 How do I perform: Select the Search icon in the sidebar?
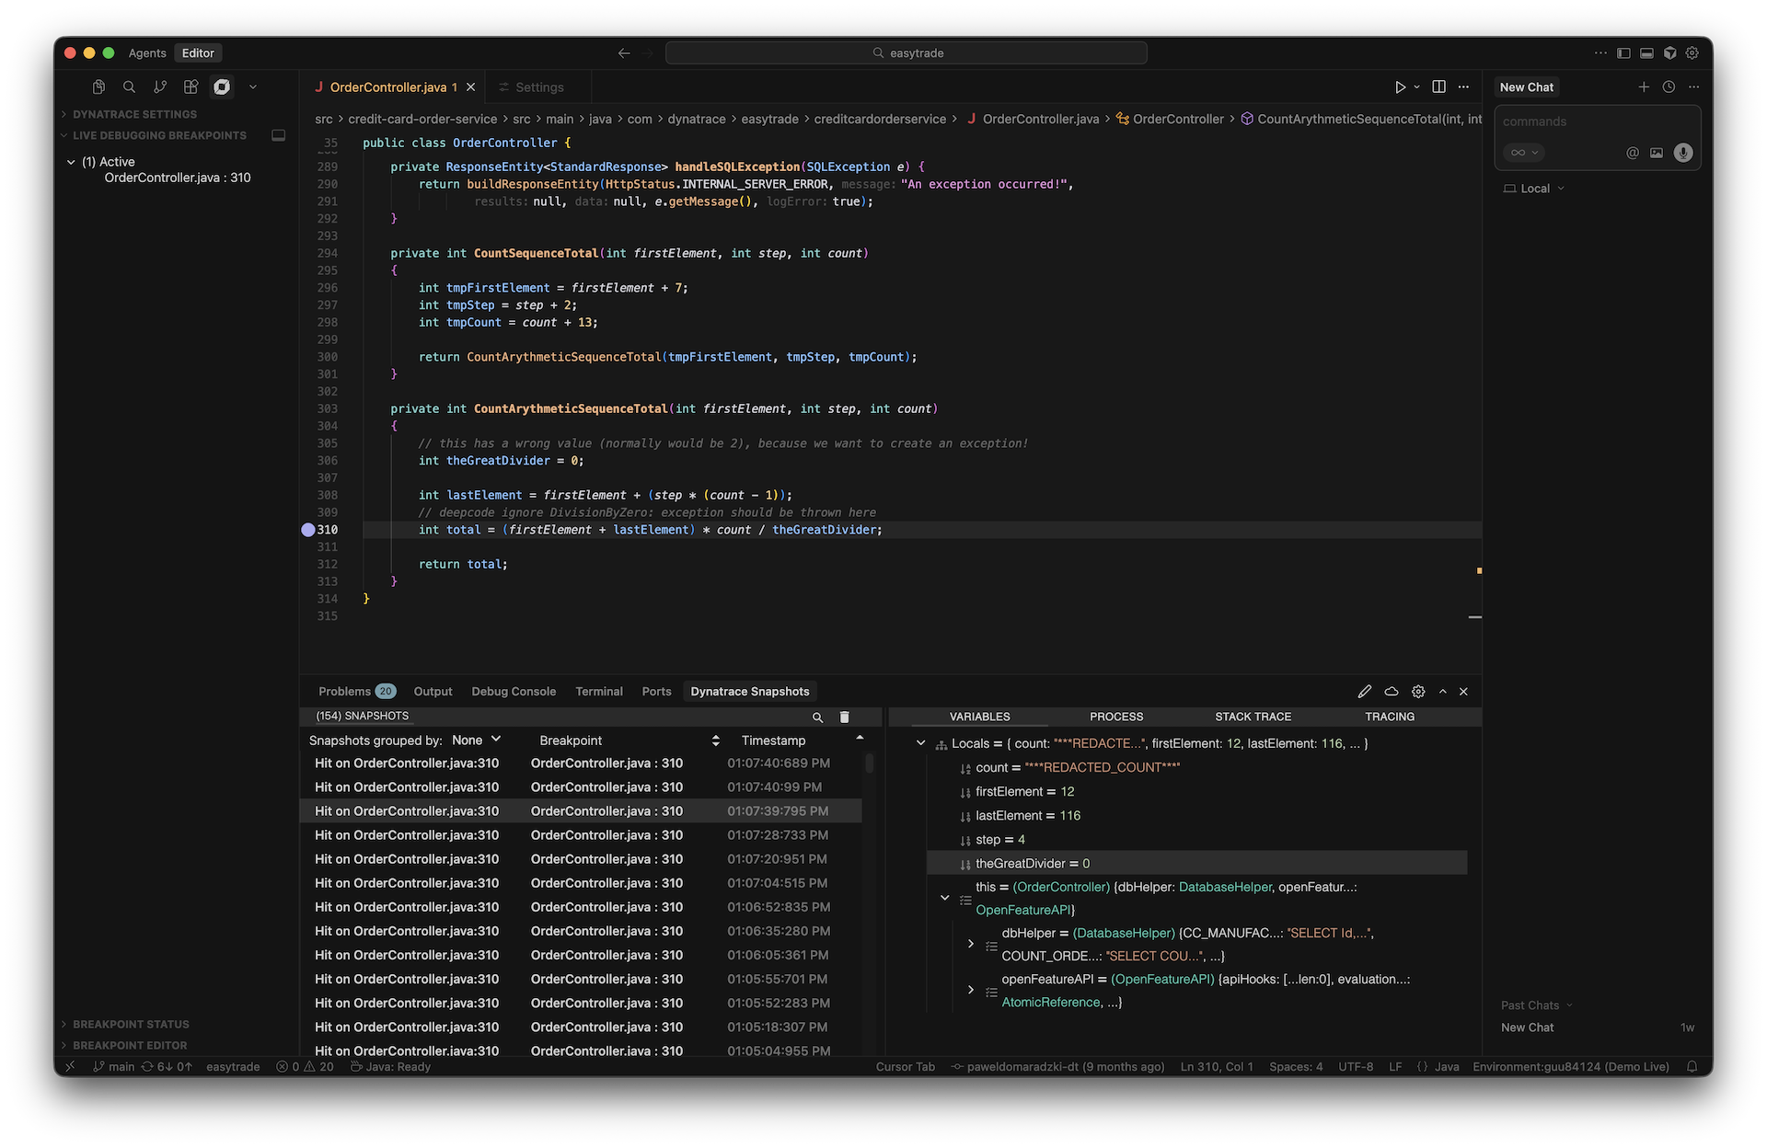tap(129, 86)
